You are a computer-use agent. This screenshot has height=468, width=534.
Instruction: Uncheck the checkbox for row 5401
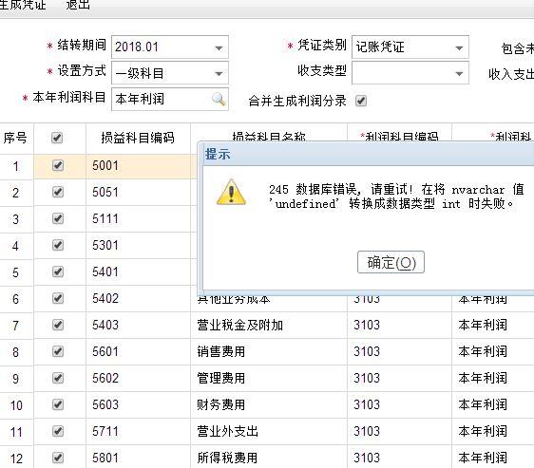pos(58,271)
